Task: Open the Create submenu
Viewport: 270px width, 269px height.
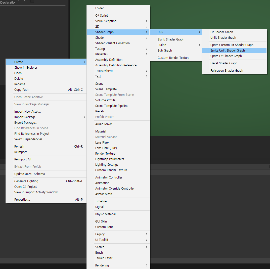Action: (46, 62)
